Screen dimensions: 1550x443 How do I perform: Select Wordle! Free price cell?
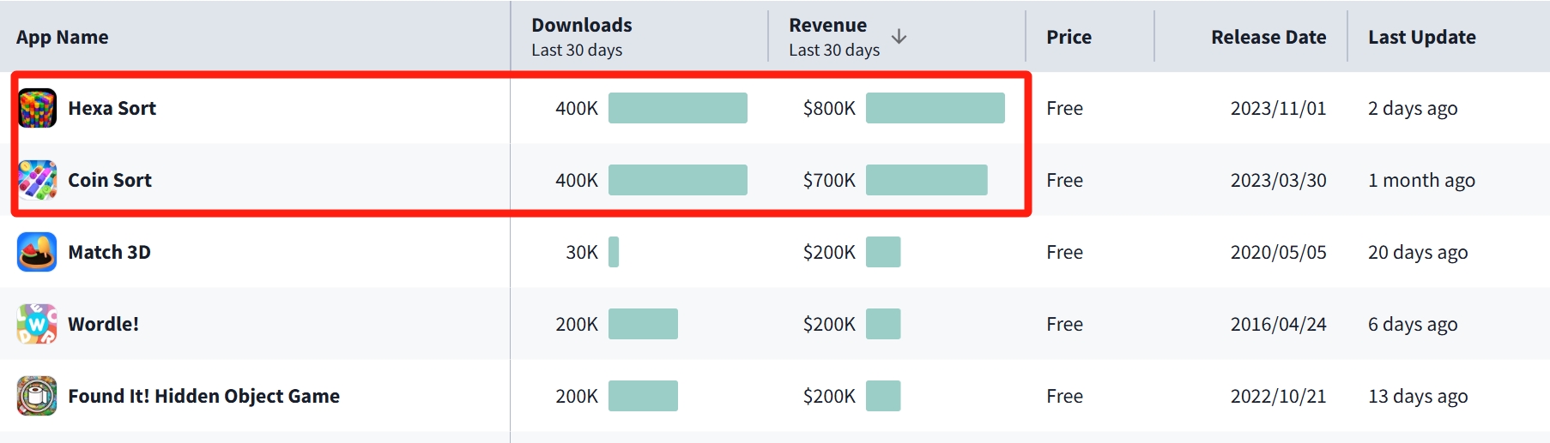(1064, 324)
